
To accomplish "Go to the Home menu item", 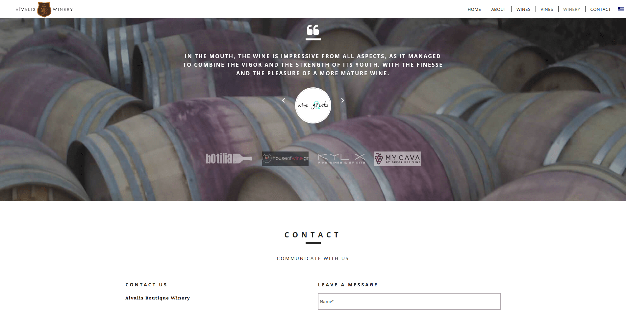I will [x=474, y=9].
